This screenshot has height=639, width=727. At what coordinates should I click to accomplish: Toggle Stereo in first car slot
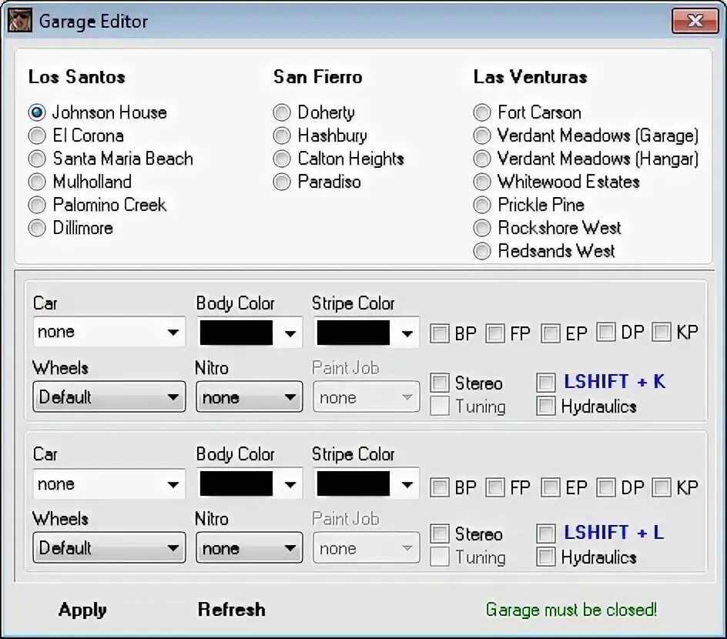tap(440, 383)
